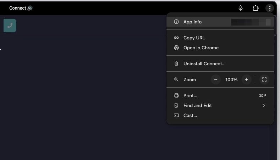The width and height of the screenshot is (280, 160).
Task: Expand the Find and Edit submenu arrow
Action: [264, 105]
